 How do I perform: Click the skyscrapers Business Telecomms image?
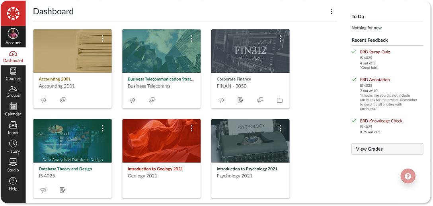(x=162, y=51)
